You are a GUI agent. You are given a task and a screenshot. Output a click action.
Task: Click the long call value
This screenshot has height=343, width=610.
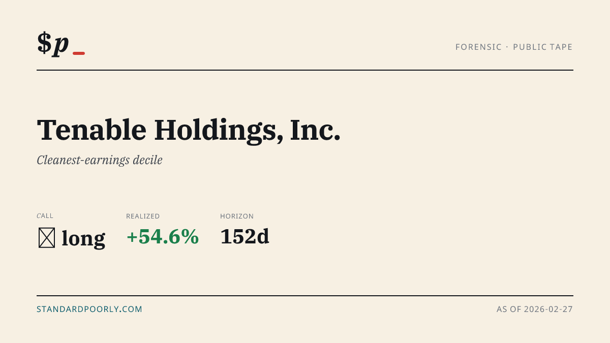pos(83,238)
